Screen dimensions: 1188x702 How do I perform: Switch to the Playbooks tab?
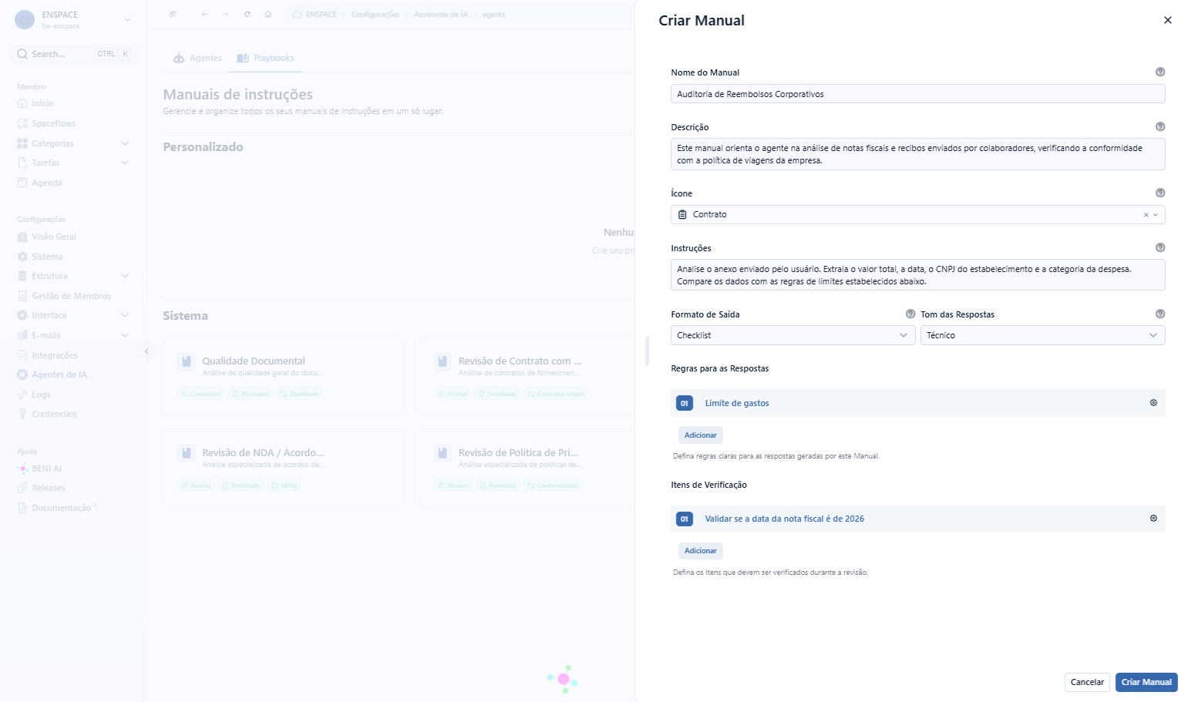point(266,58)
